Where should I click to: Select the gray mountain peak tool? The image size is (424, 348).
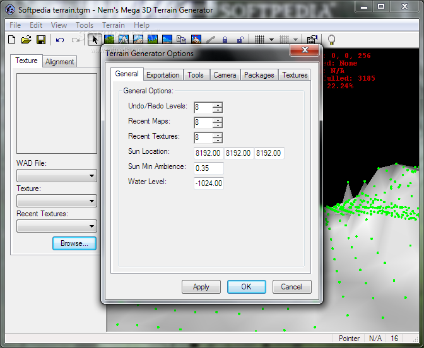click(124, 40)
